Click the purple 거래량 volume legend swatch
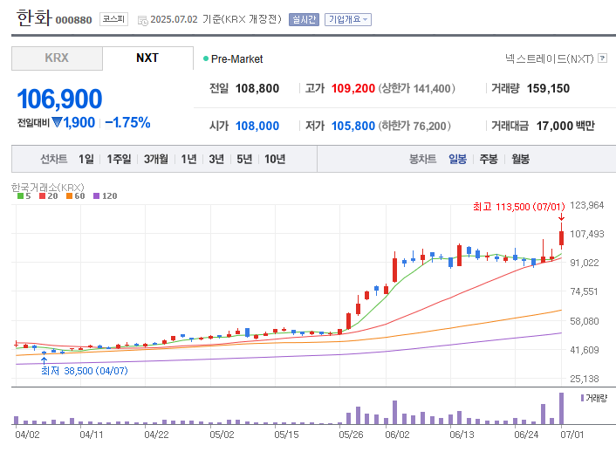Screen dimensions: 616x452 coord(582,398)
